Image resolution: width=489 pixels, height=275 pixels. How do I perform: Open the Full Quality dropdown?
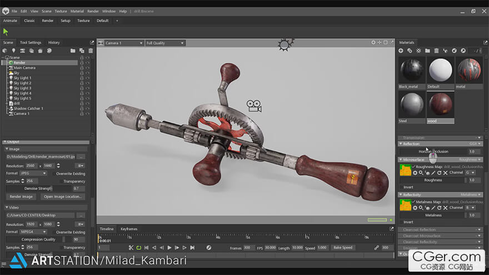click(x=165, y=43)
